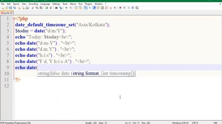Click the Replace toolbar icon
222x124 pixels.
coord(60,8)
